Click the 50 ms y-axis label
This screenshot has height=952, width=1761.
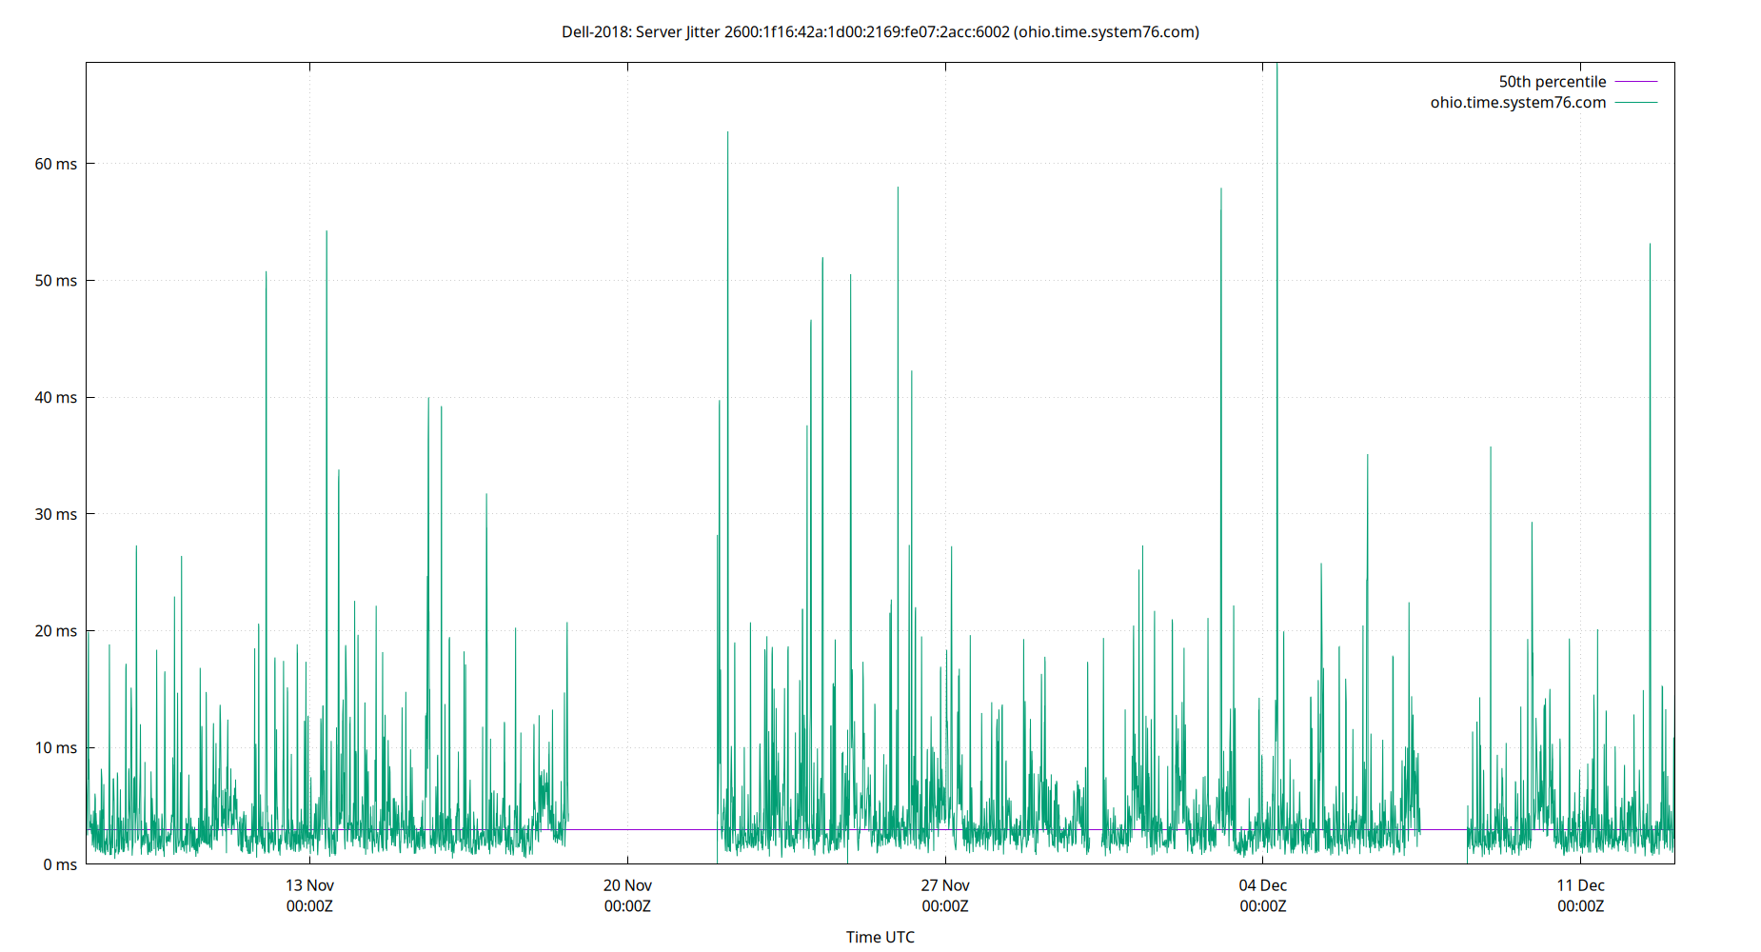(x=53, y=280)
